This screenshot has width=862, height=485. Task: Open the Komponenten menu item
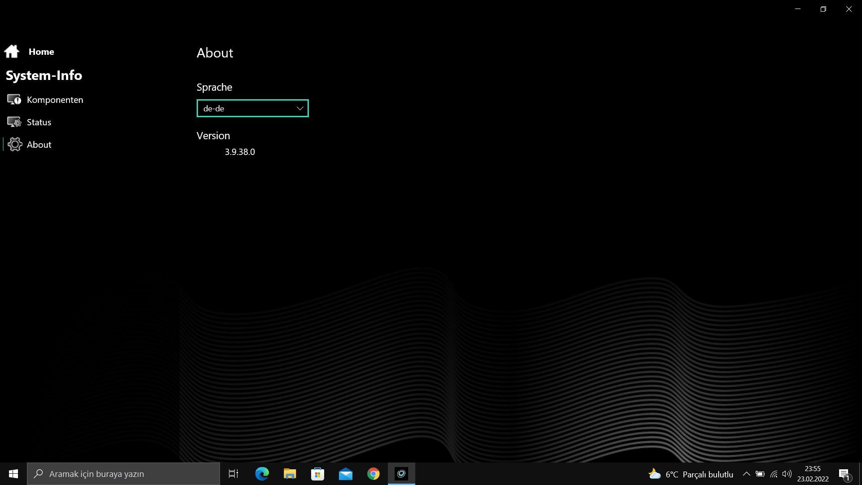[x=55, y=100]
